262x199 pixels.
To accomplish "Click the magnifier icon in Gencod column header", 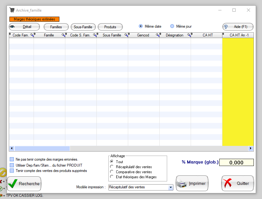I will coord(157,35).
